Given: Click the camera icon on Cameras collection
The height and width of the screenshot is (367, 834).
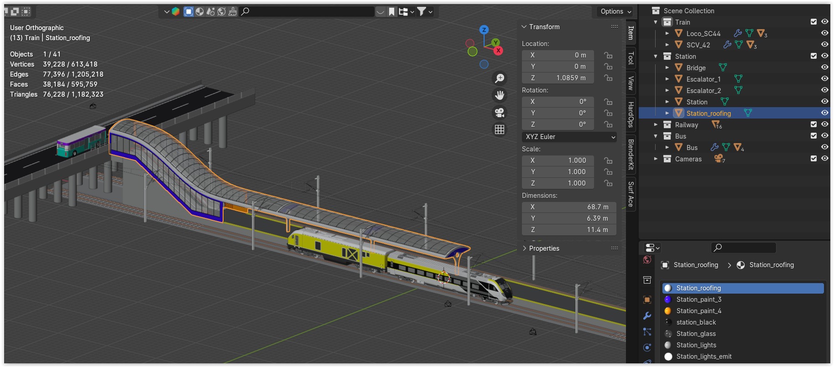Looking at the screenshot, I should coord(719,159).
